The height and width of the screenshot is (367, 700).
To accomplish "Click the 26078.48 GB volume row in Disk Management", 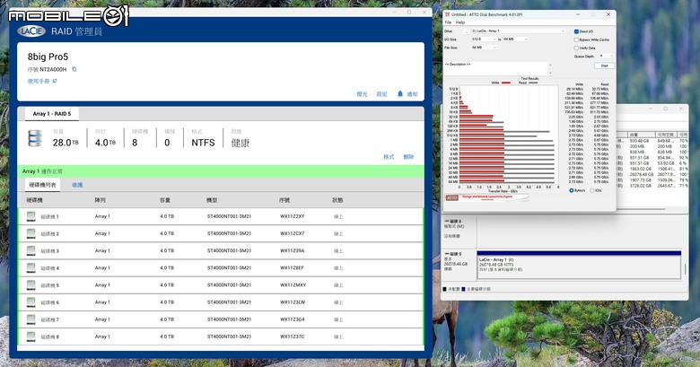I will (x=652, y=175).
